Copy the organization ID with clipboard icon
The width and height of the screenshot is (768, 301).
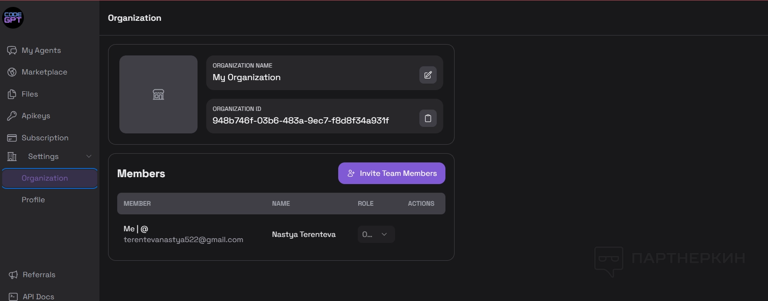[x=428, y=118]
